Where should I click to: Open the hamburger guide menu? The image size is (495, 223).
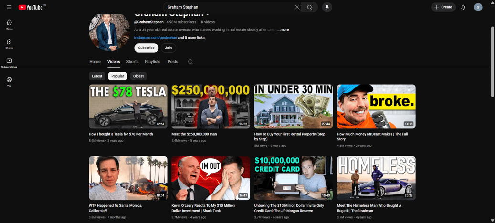(x=9, y=7)
